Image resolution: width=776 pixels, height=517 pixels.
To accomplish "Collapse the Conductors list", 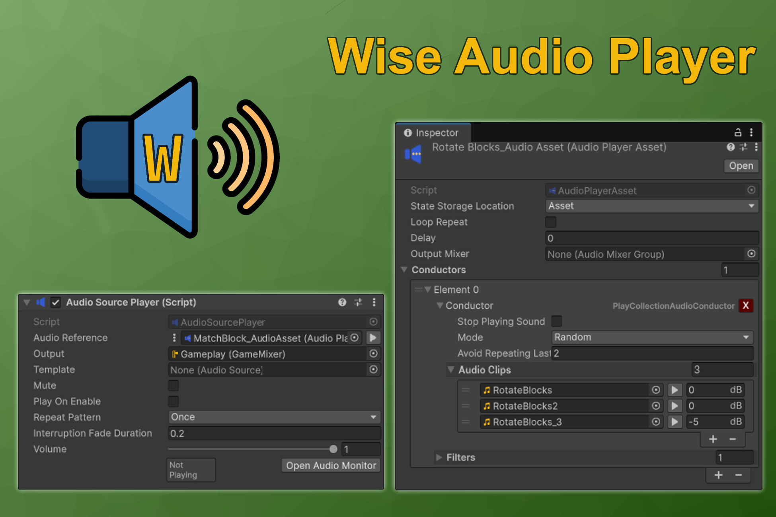I will coord(404,270).
